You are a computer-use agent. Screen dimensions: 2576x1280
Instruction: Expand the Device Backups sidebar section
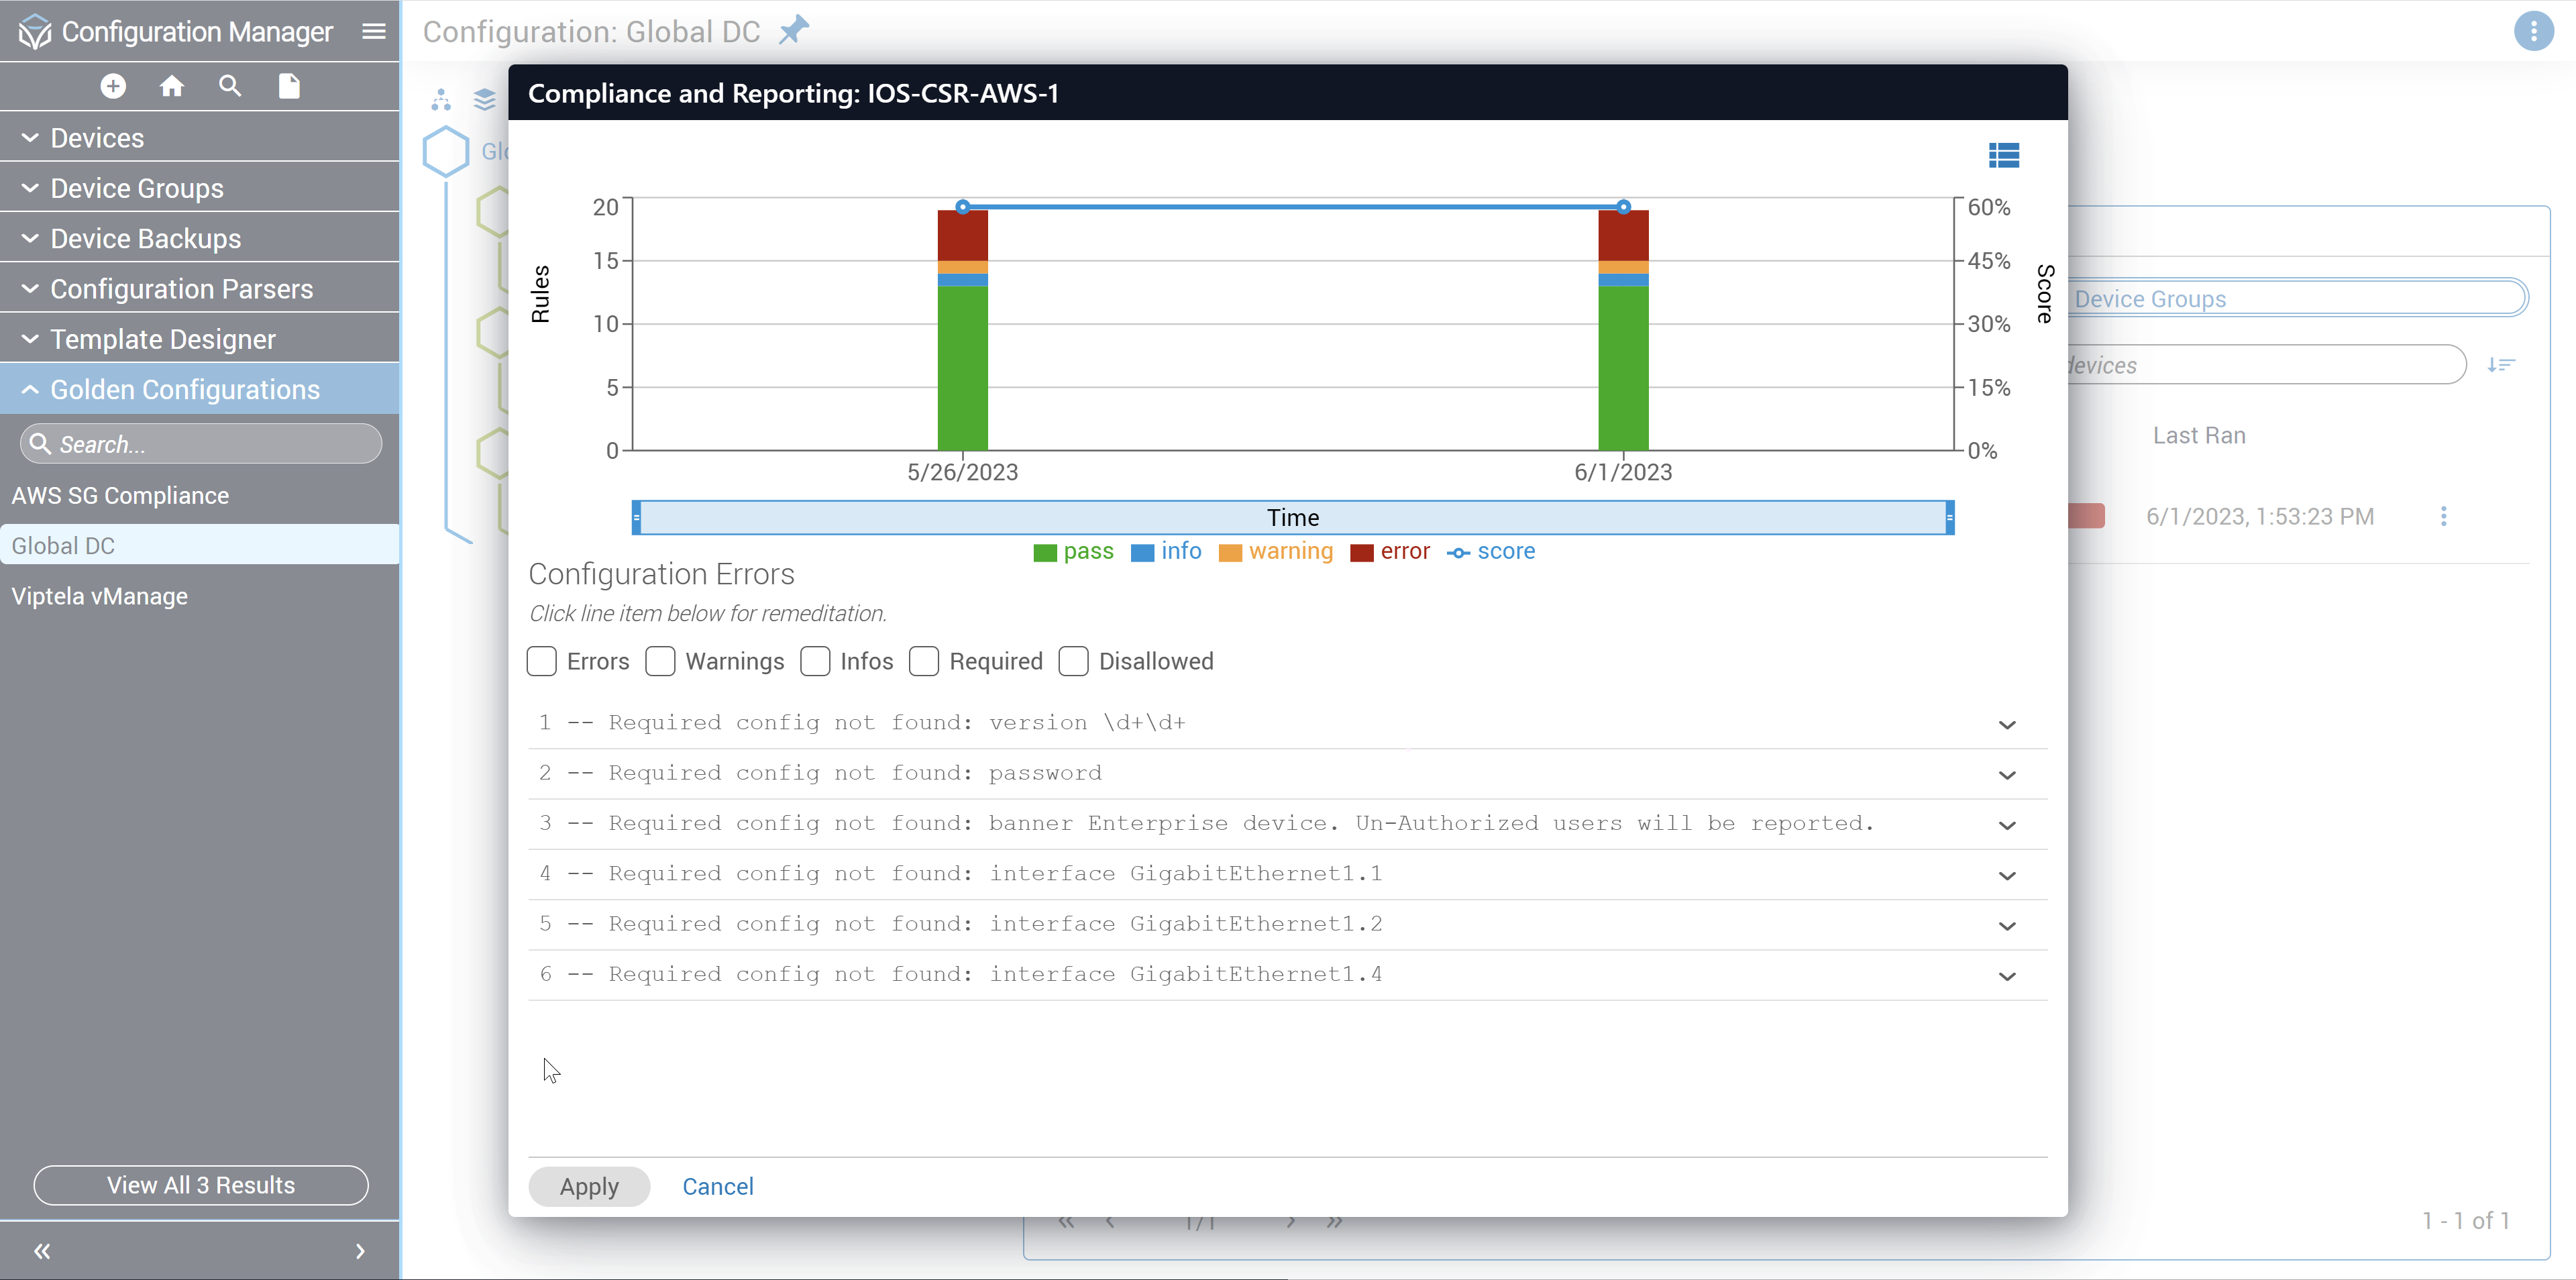click(x=146, y=238)
